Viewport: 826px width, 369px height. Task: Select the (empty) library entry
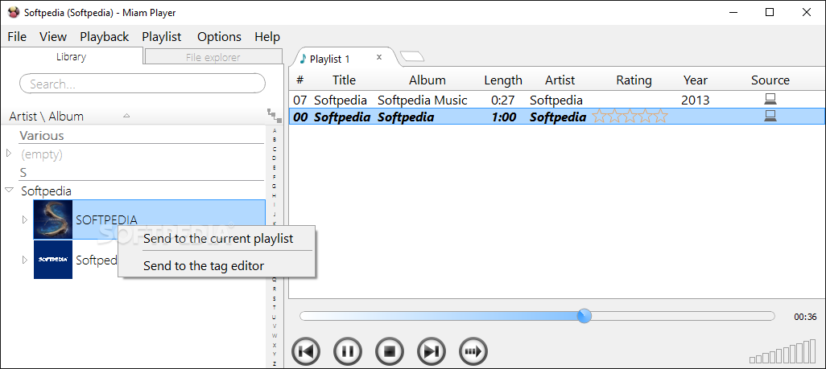42,155
